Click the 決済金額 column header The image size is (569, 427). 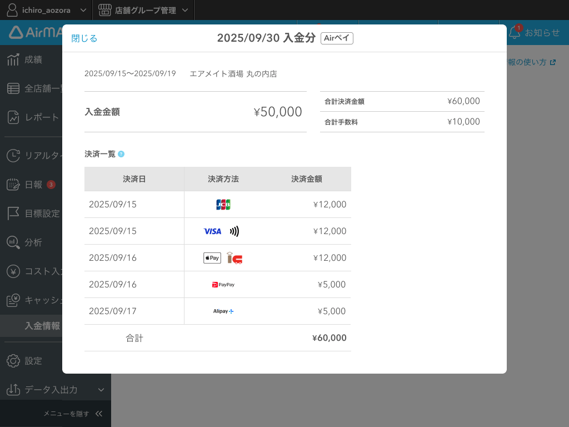[x=307, y=179]
